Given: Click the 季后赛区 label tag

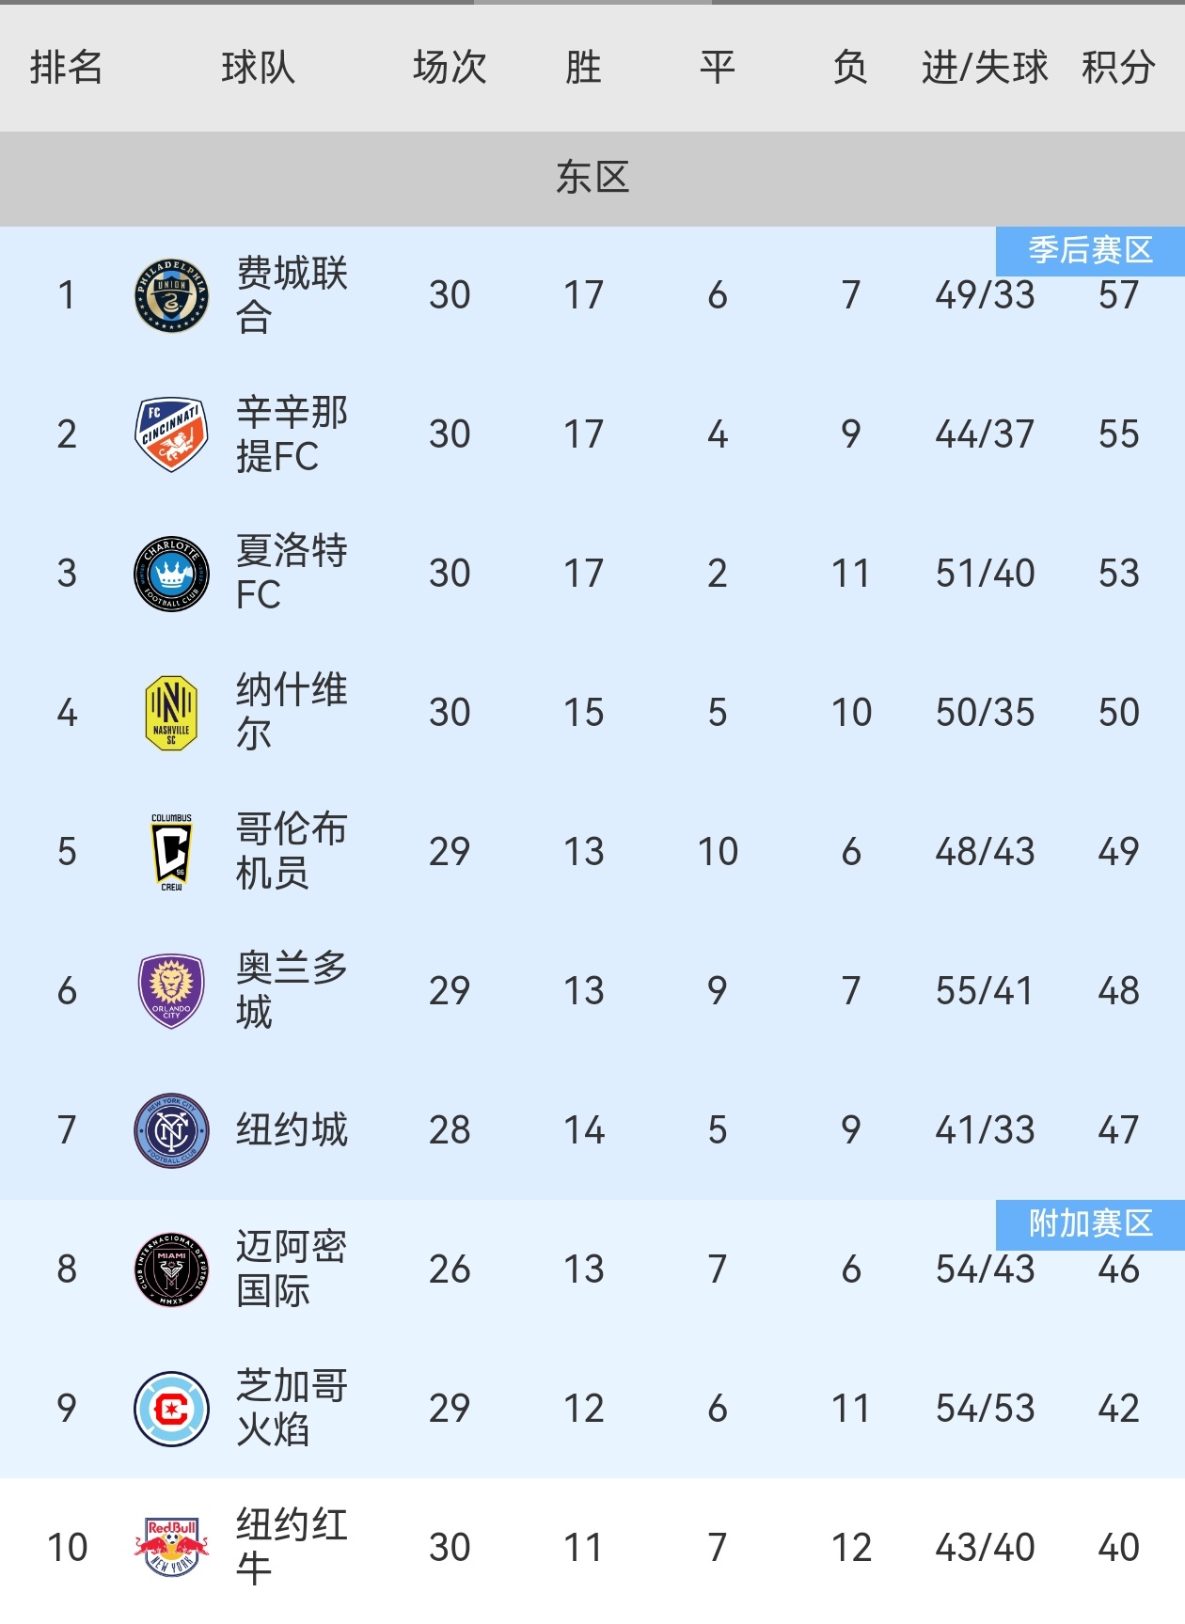Looking at the screenshot, I should (1091, 250).
